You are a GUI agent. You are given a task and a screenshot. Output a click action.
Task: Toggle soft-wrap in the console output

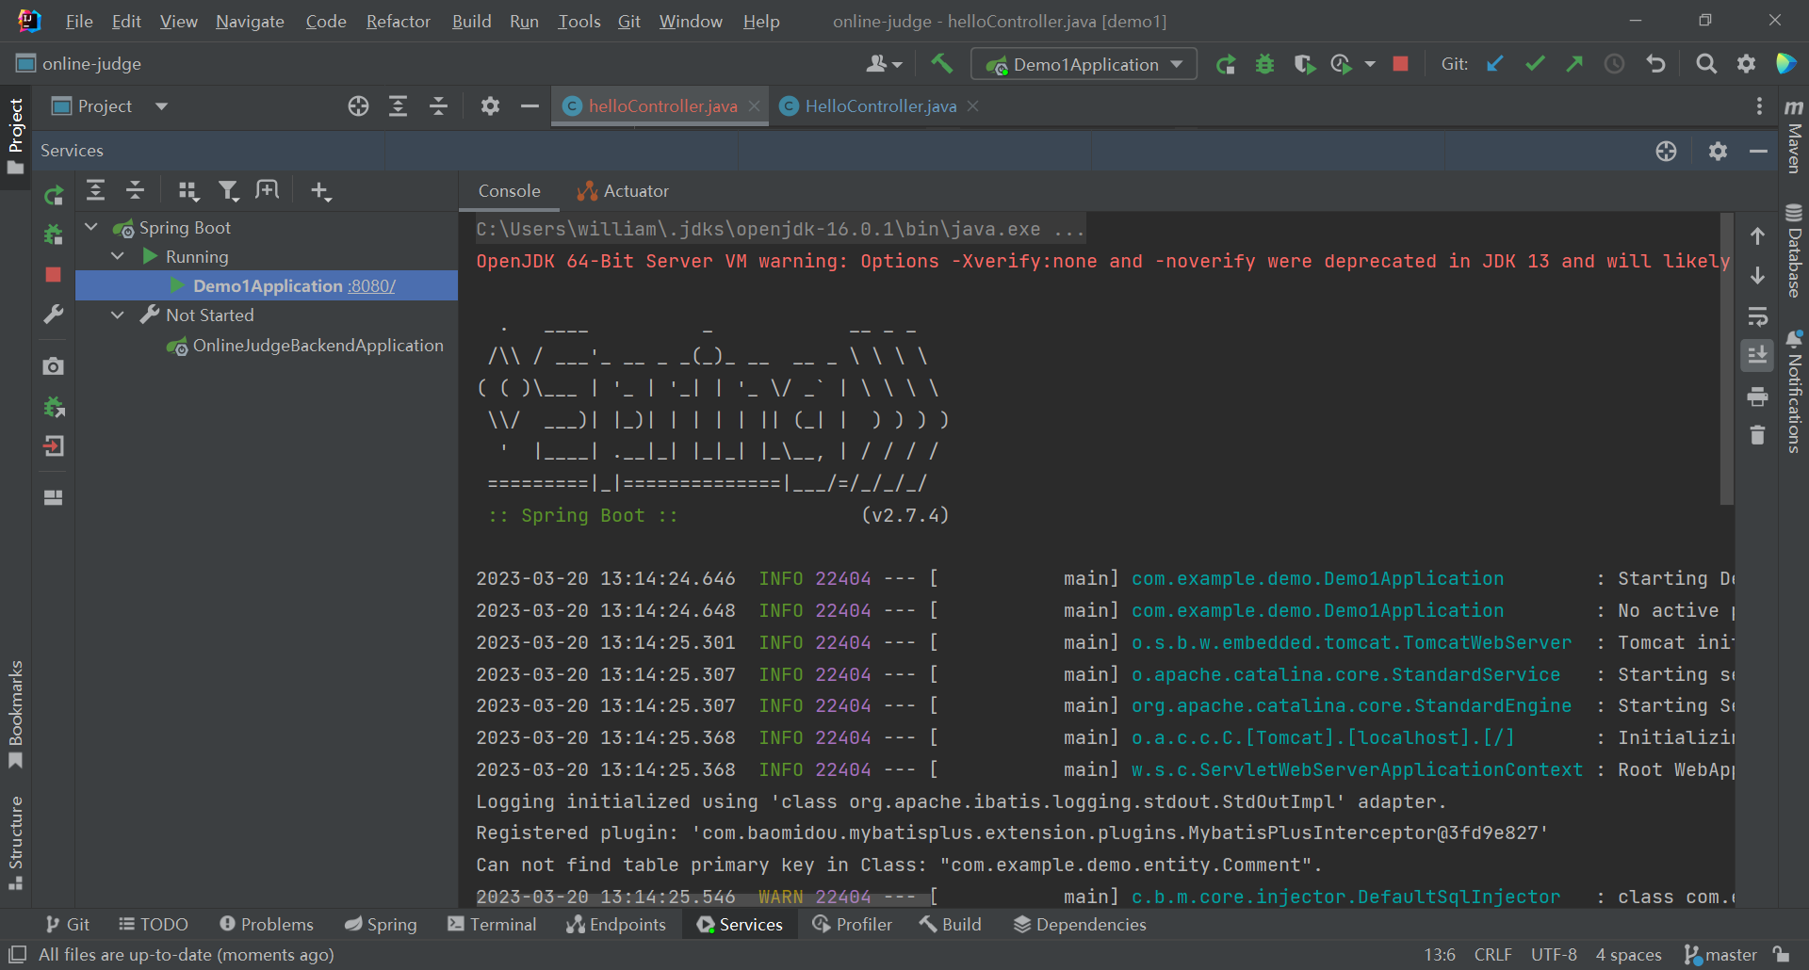coord(1758,316)
